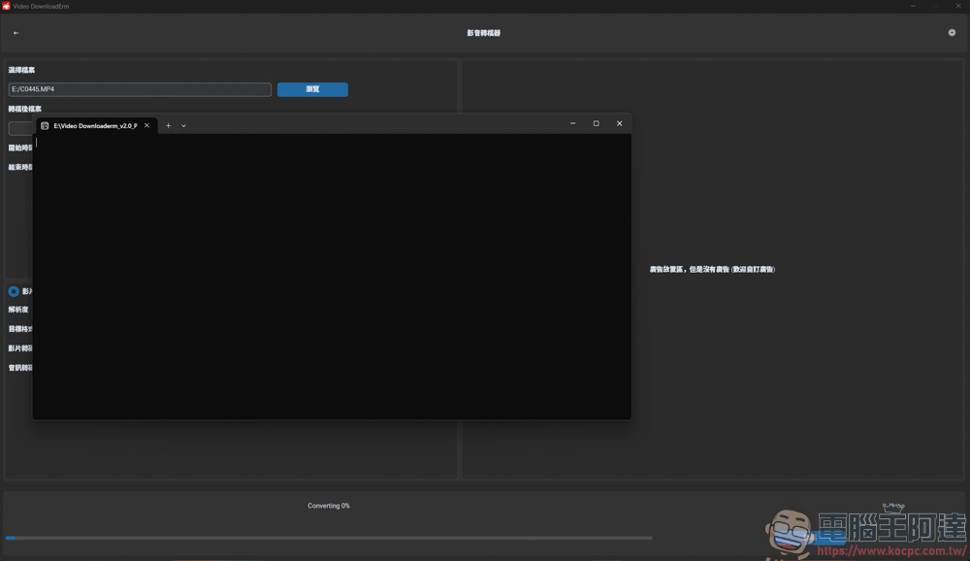Open a new terminal tab with plus
This screenshot has height=561, width=970.
coord(168,126)
